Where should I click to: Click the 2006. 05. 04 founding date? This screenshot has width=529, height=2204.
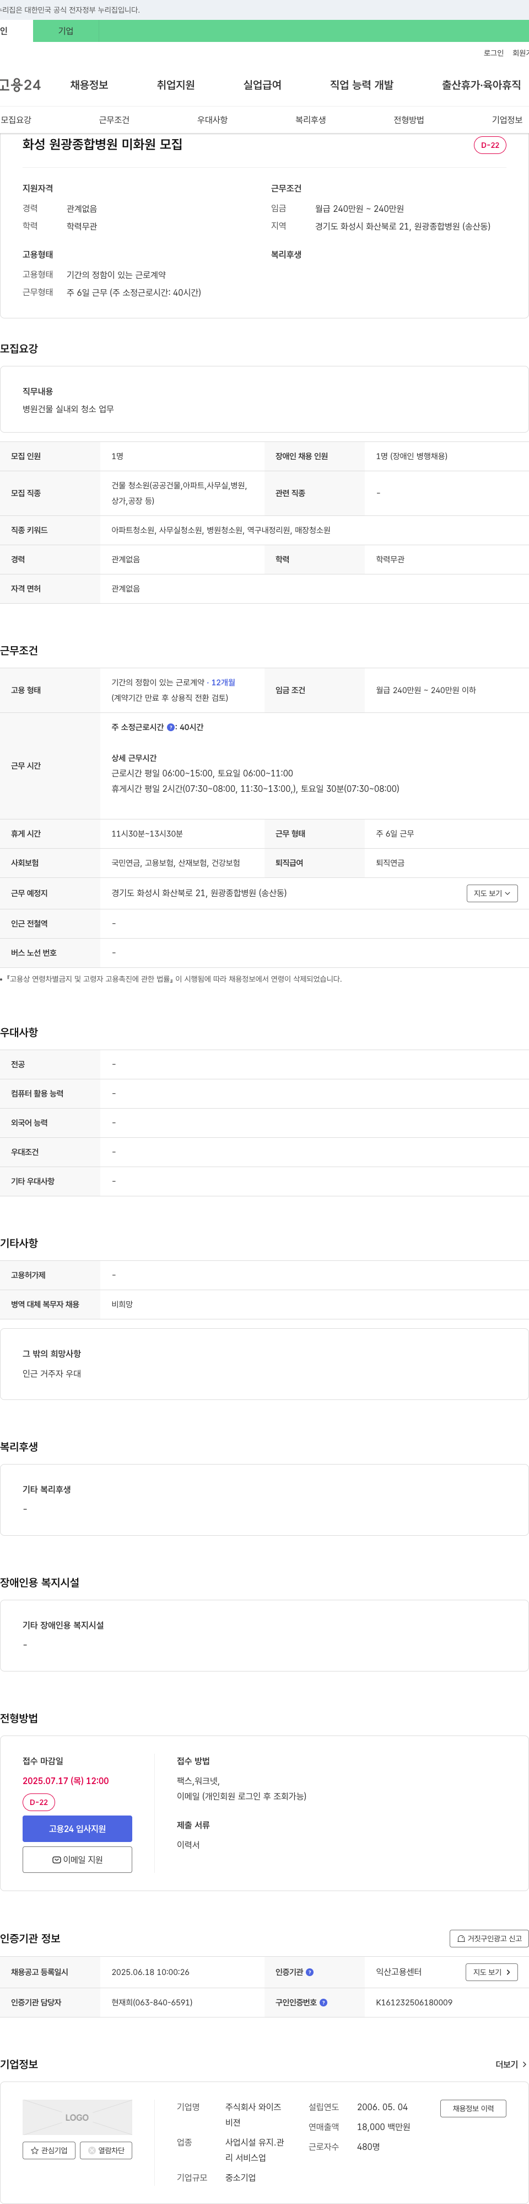[382, 2106]
